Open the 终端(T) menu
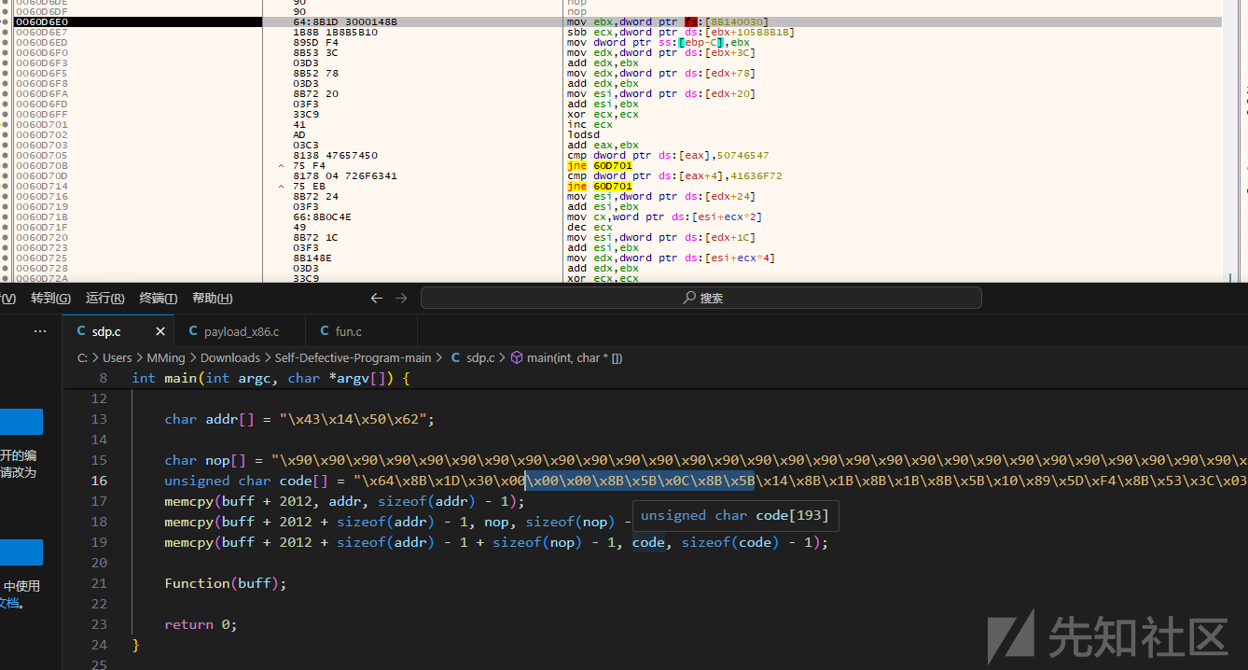The width and height of the screenshot is (1248, 670). coord(159,299)
